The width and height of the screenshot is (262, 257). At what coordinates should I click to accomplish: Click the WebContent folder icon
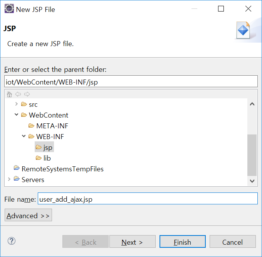pyautogui.click(x=24, y=115)
